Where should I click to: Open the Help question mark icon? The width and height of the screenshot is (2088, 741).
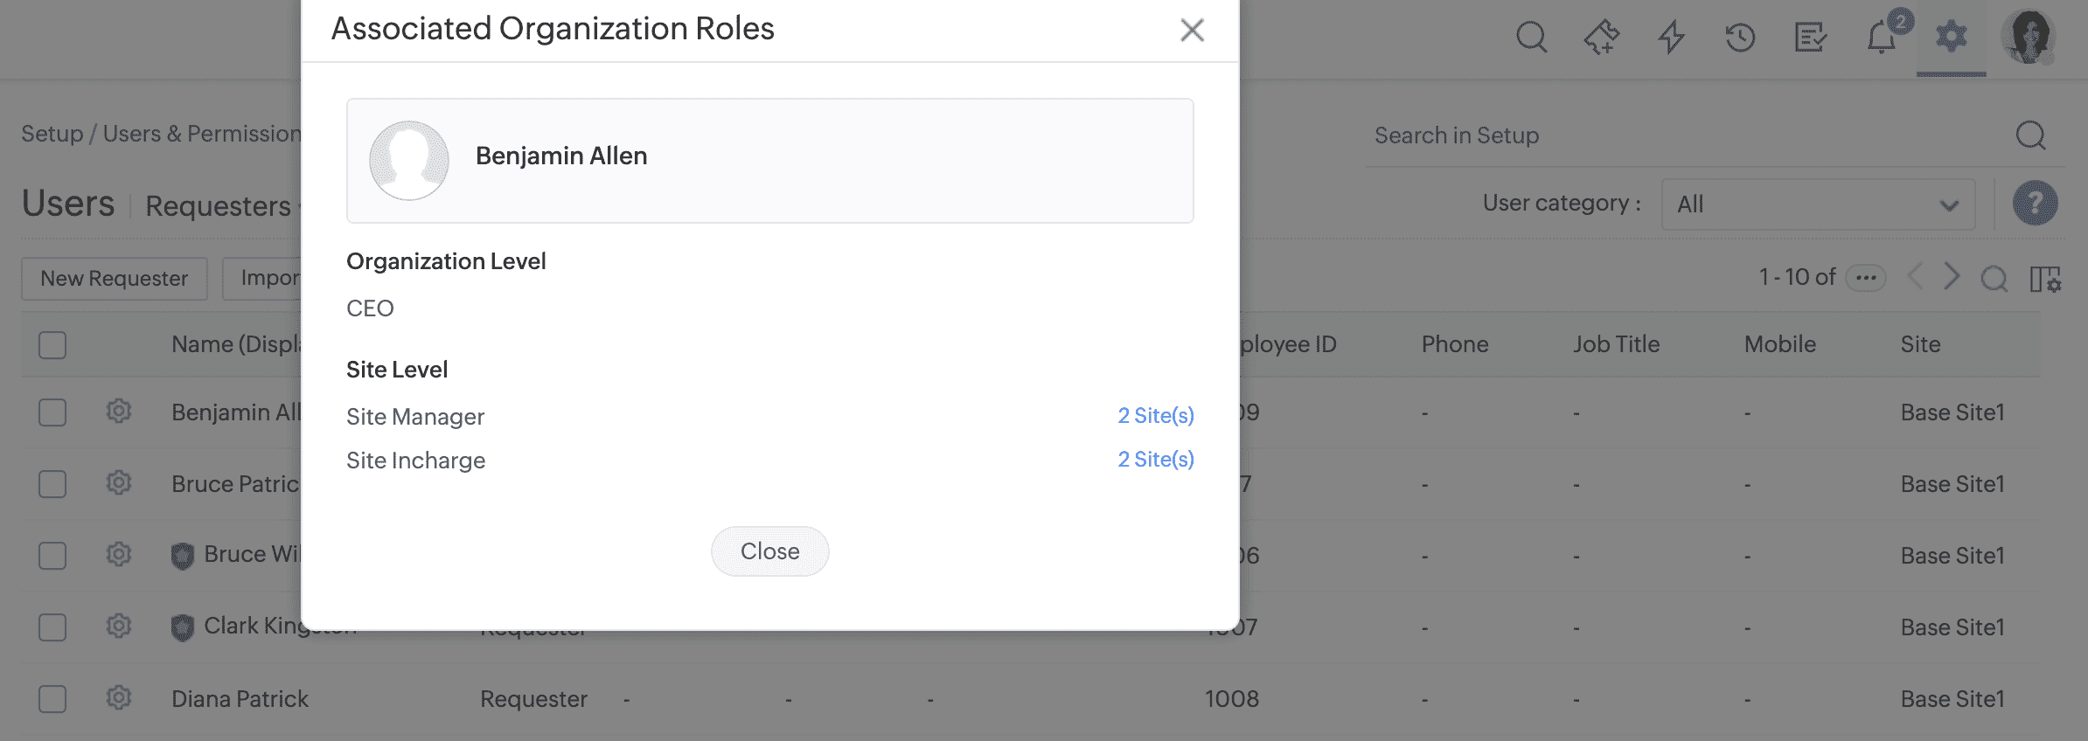pos(2036,204)
